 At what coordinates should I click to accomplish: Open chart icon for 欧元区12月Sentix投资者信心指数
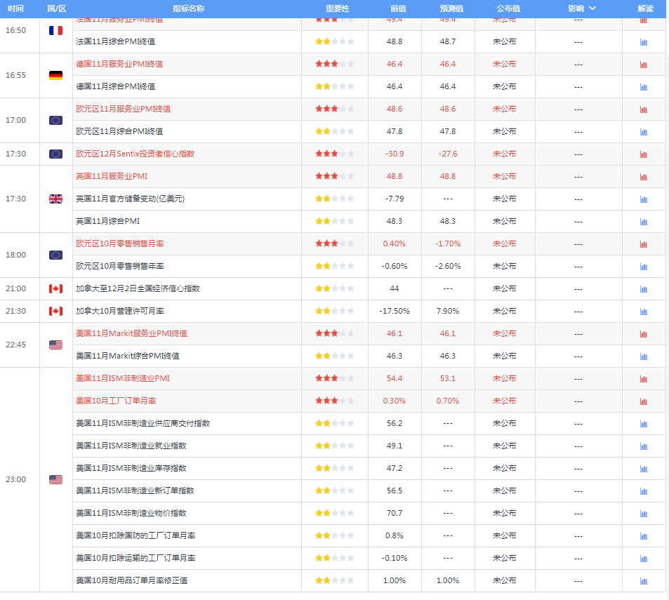[644, 154]
